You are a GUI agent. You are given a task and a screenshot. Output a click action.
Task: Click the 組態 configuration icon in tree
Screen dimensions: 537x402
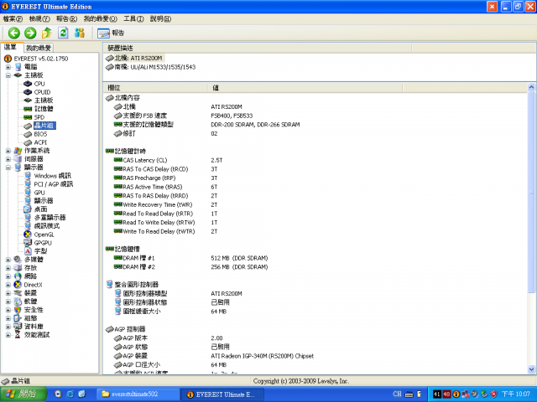(18, 318)
